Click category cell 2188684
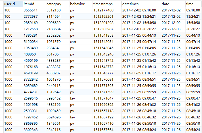Viewport: 202px width, 133px height. point(57,29)
